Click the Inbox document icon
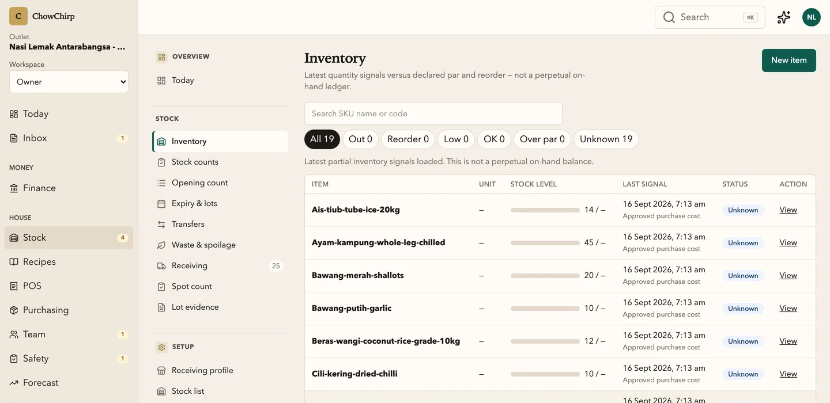Screen dimensions: 830x403 click(x=14, y=138)
